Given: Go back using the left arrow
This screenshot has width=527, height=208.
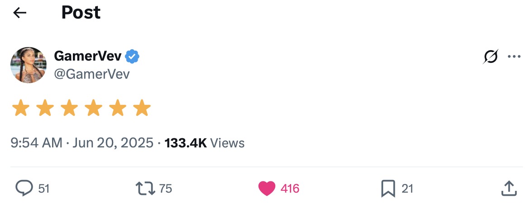Looking at the screenshot, I should click(x=20, y=13).
